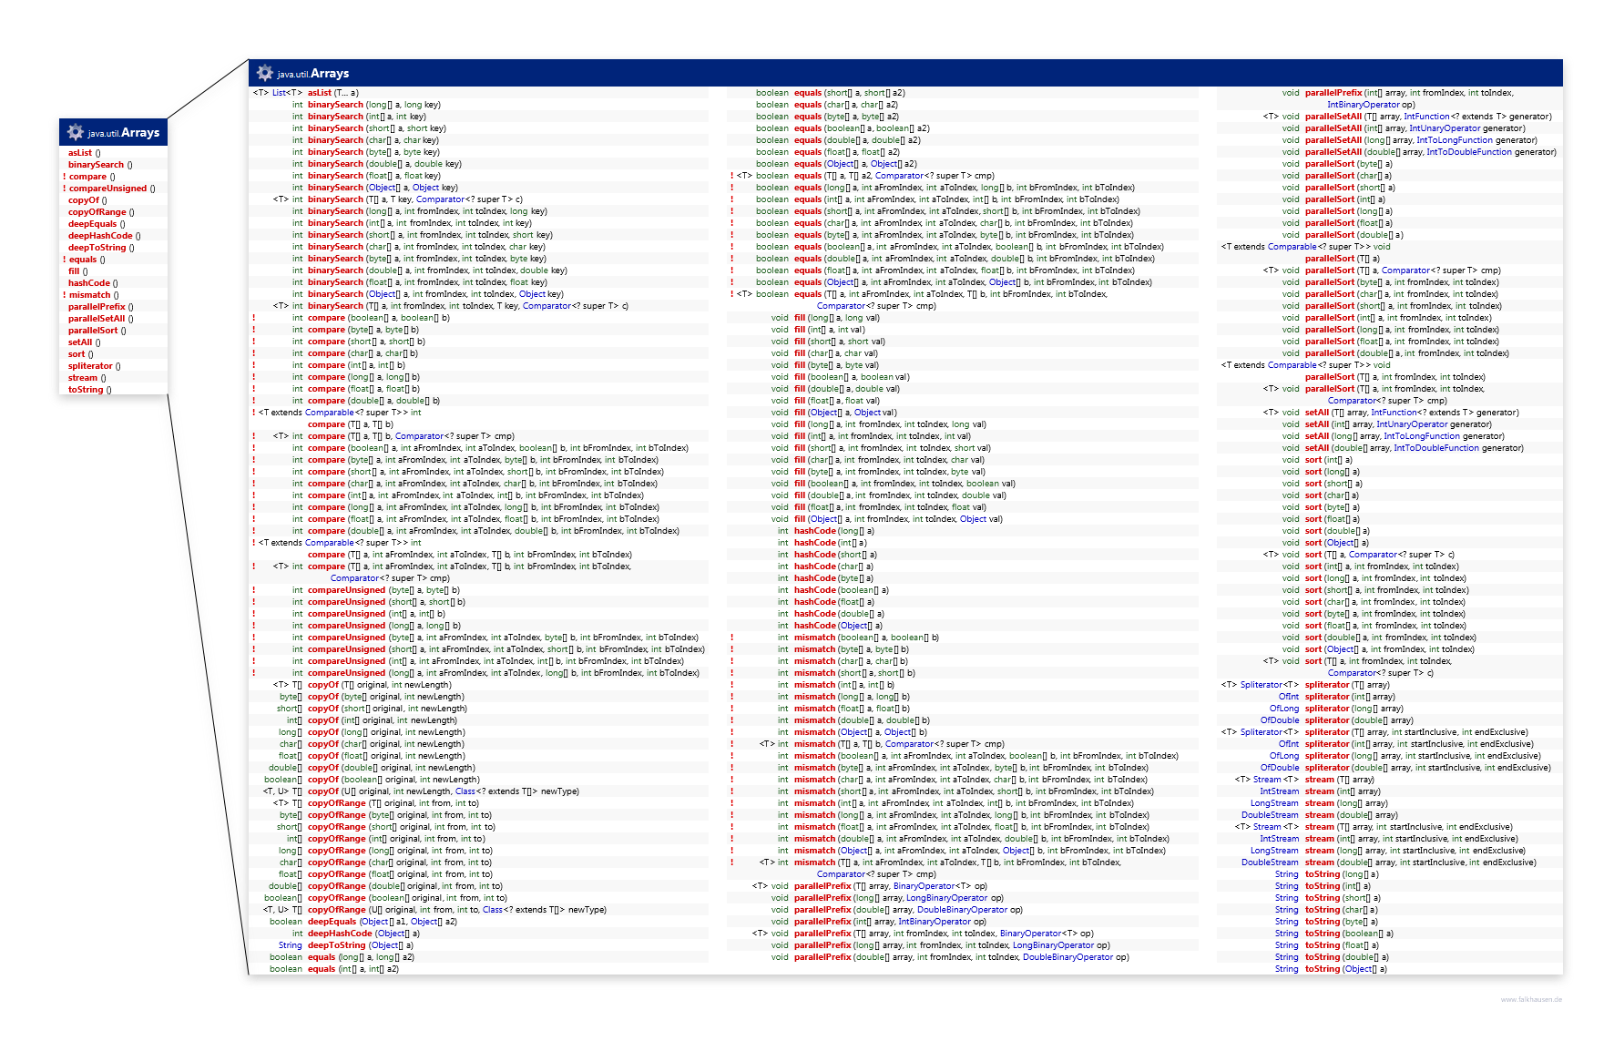Click sort () in the small panel

pos(81,354)
